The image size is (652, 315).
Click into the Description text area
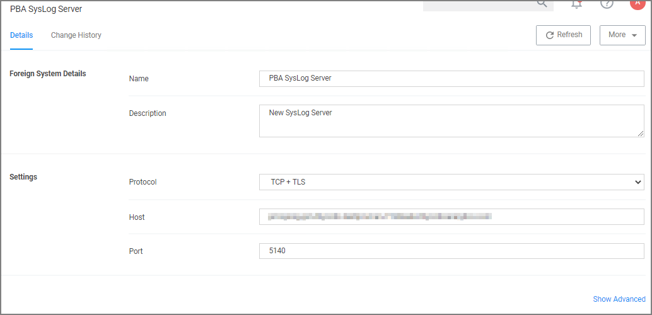451,120
